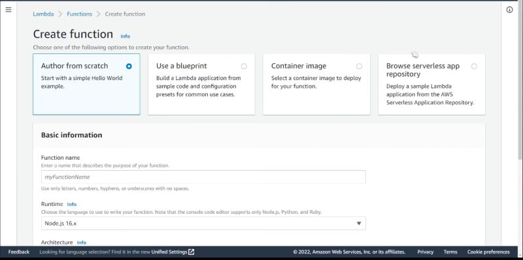The width and height of the screenshot is (523, 260).
Task: Select the Container image radio button
Action: [359, 66]
